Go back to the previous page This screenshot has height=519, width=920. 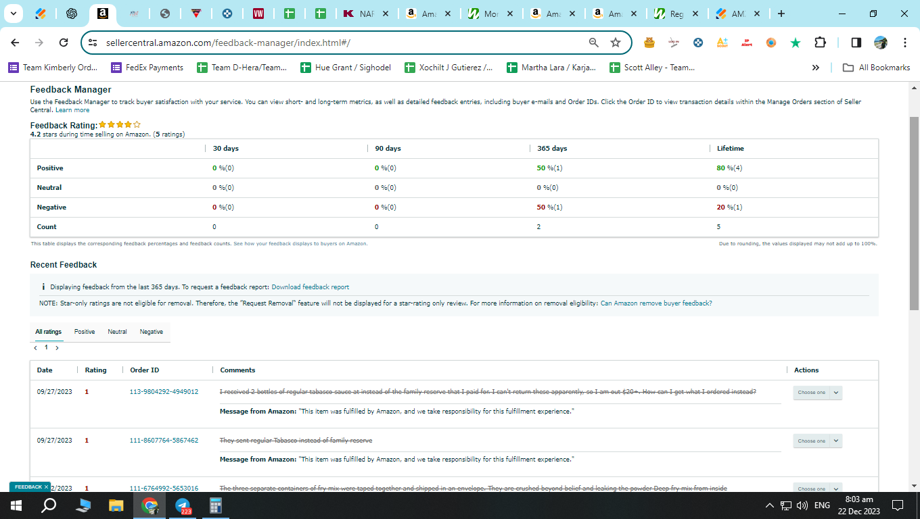15,43
